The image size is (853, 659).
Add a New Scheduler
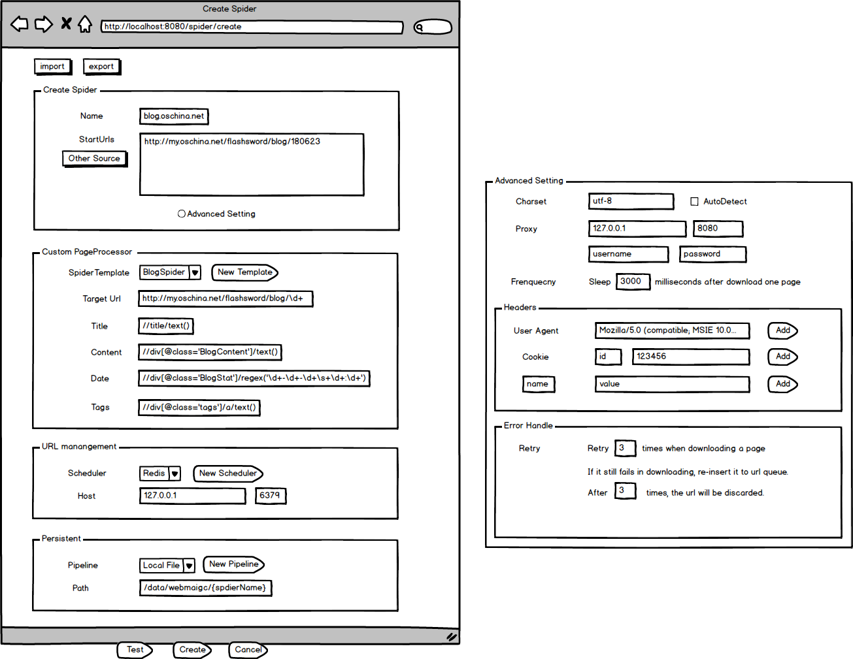(x=227, y=474)
